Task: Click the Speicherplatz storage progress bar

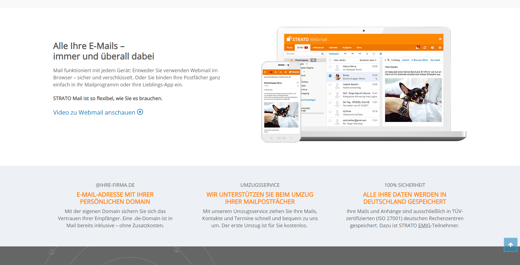Action: point(312,113)
